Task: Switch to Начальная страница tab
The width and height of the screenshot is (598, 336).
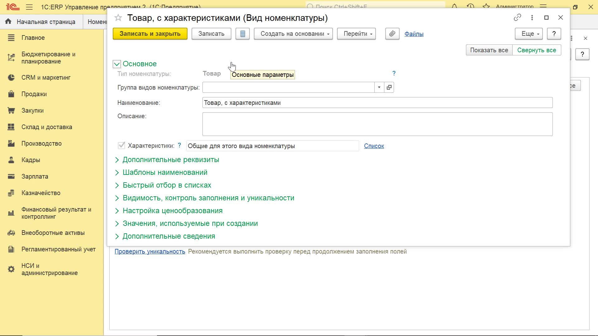Action: [41, 22]
